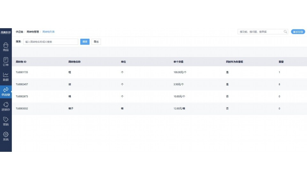This screenshot has height=180, width=307.
Task: Open the 新手引导 guide button
Action: [x=298, y=32]
